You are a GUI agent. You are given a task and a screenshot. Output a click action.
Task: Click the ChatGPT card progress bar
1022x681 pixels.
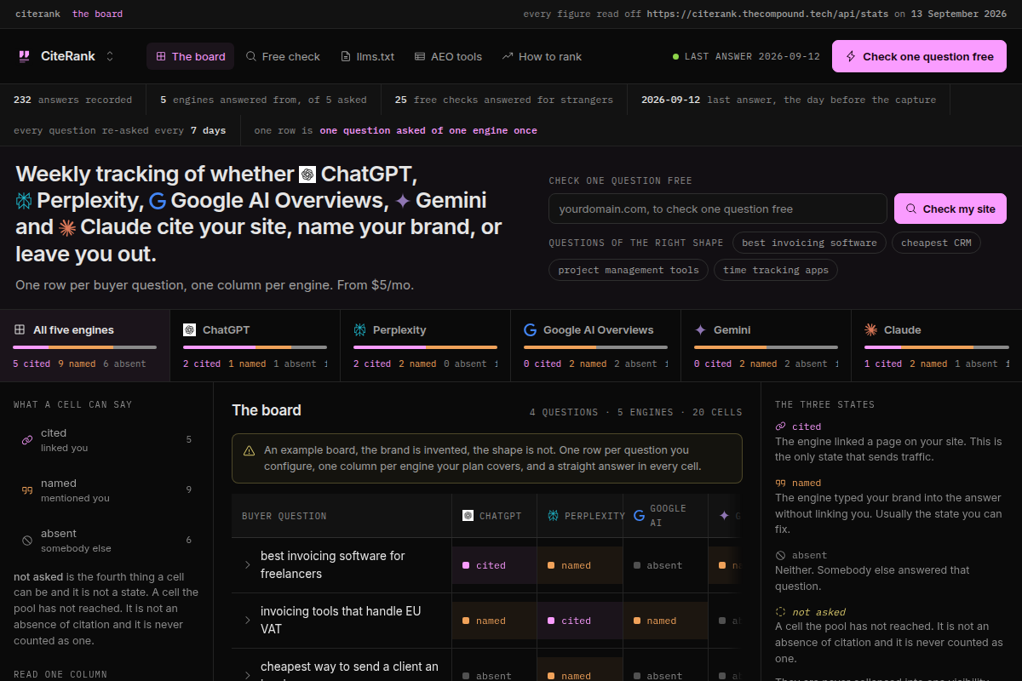[255, 347]
